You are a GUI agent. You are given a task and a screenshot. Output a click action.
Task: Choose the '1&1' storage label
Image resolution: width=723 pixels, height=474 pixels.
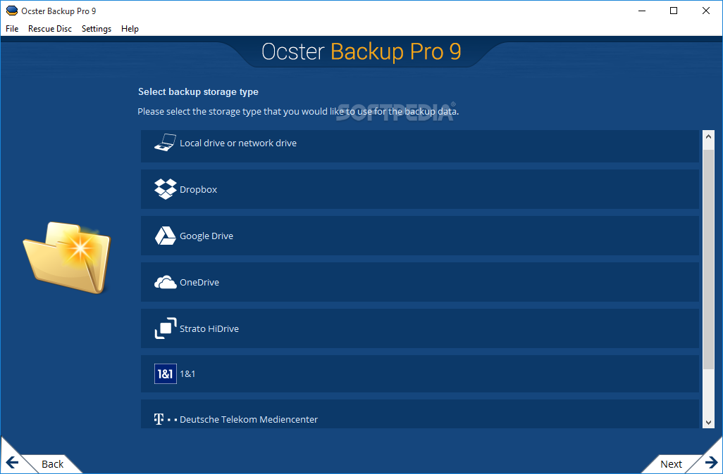coord(187,373)
